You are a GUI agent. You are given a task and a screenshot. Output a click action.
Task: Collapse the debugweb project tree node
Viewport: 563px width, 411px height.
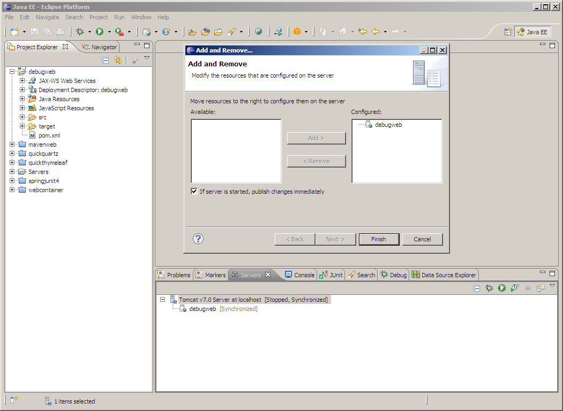click(12, 72)
